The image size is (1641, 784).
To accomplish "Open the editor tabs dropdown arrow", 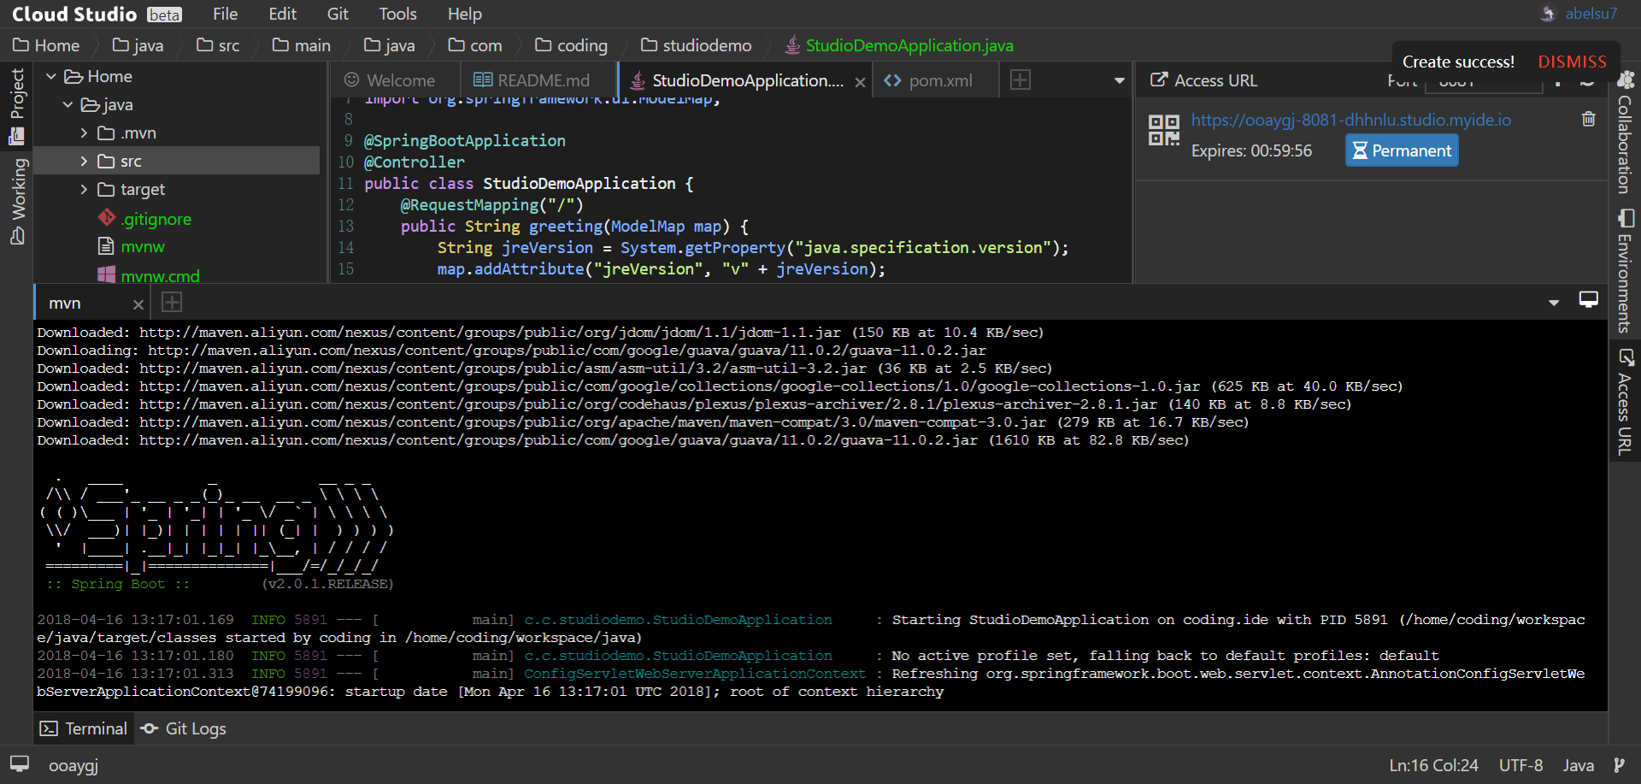I will coord(1119,80).
